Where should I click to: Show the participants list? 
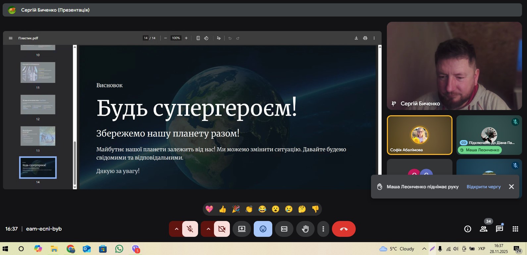point(484,229)
